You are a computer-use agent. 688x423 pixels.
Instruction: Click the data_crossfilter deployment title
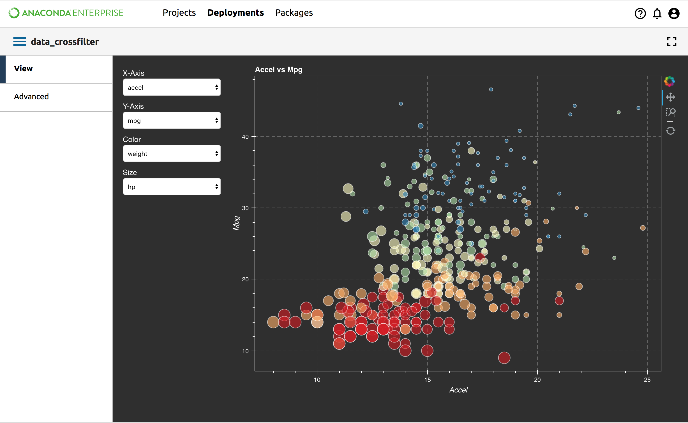pyautogui.click(x=65, y=42)
